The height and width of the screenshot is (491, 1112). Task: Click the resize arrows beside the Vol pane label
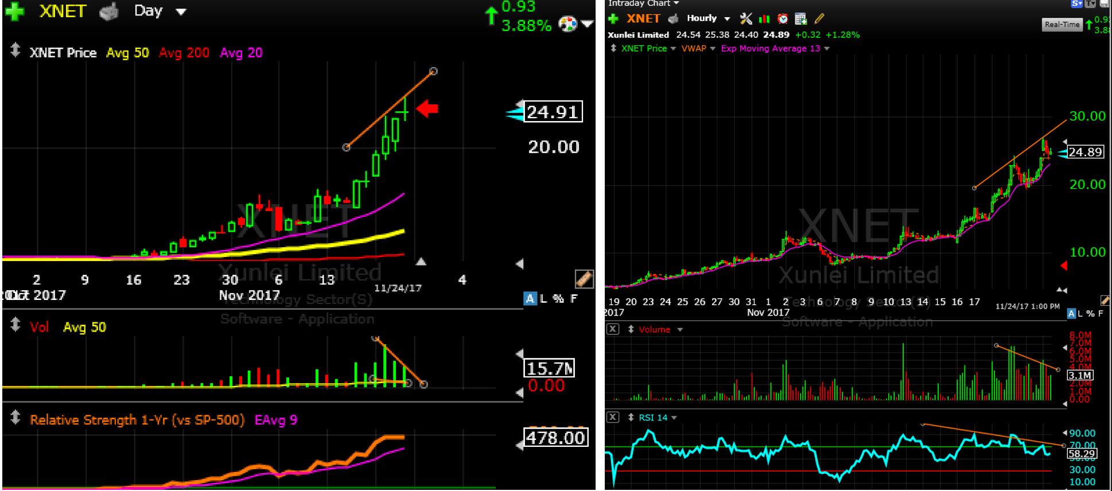[x=15, y=325]
